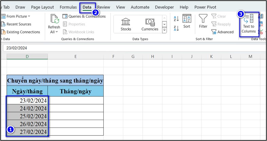Click Text to Columns tool

(x=249, y=24)
